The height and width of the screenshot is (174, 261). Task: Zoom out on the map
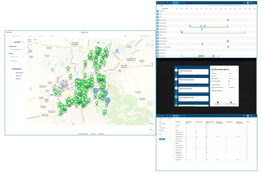pos(30,45)
